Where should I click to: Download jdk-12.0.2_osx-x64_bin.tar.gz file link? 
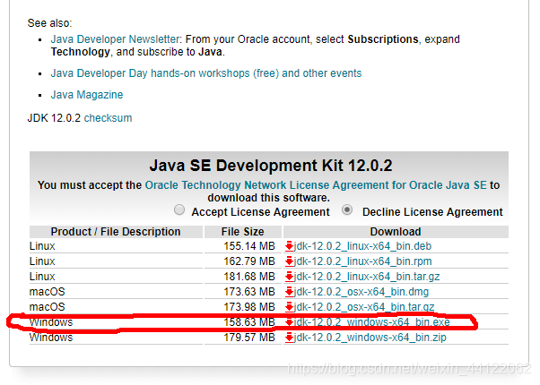point(364,306)
